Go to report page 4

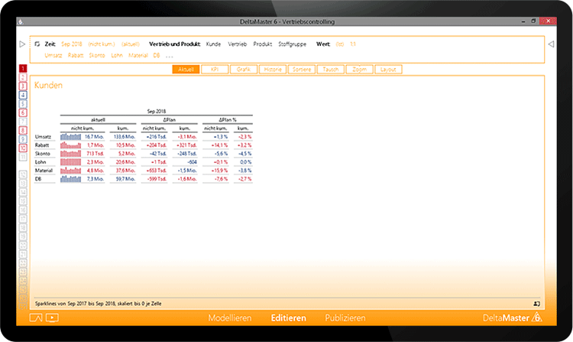pos(23,95)
